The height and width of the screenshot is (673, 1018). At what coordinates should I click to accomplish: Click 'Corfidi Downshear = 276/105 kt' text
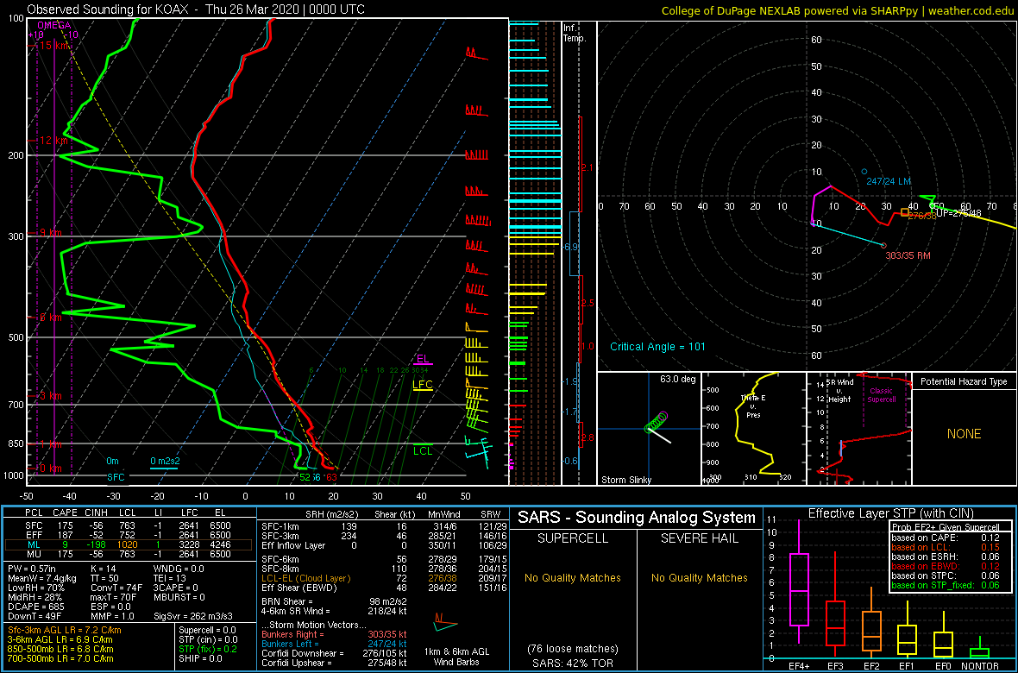(x=334, y=652)
